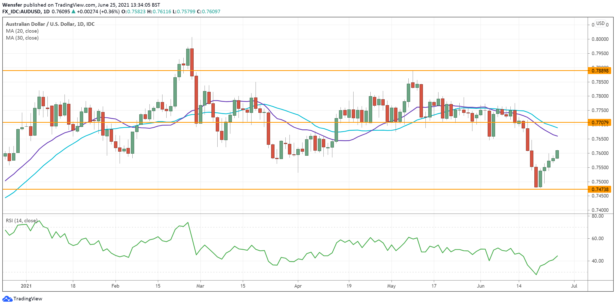
Task: Click the Wensfer author name in the header
Action: 12,5
